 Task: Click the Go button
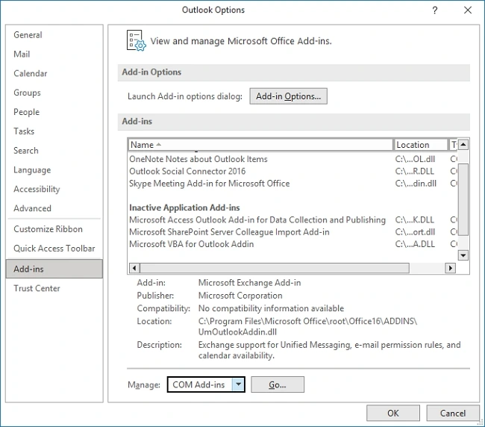(x=277, y=384)
